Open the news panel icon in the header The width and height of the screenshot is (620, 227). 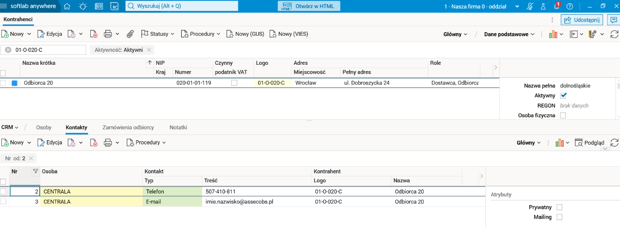tap(99, 6)
